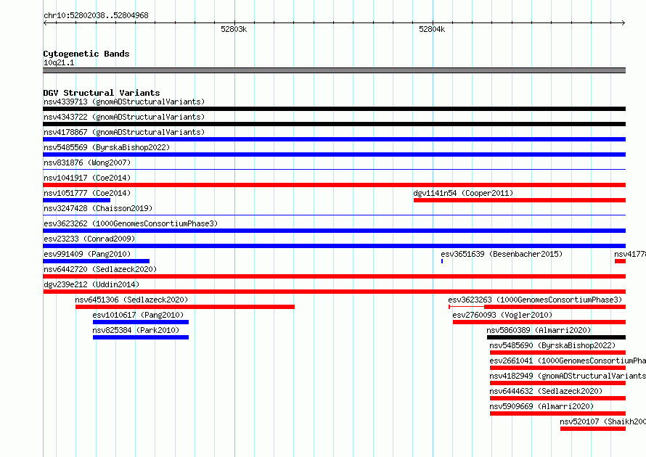Viewport: 646px width, 457px height.
Task: Click esv991409 (Pang2010) label
Action: [87, 254]
